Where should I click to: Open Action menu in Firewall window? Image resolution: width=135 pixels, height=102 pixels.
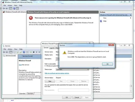(10, 5)
